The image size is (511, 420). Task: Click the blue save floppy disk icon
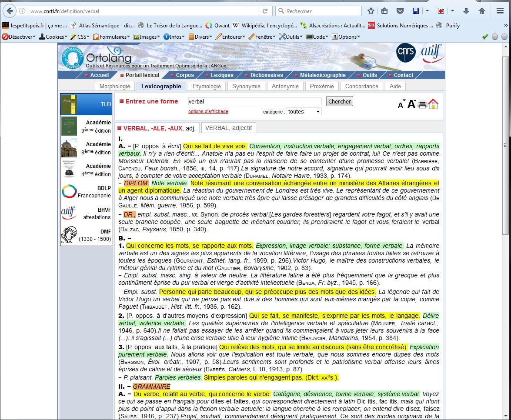(416, 11)
